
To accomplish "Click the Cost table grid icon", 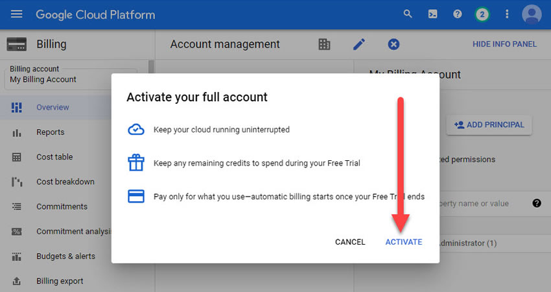I will pos(16,157).
